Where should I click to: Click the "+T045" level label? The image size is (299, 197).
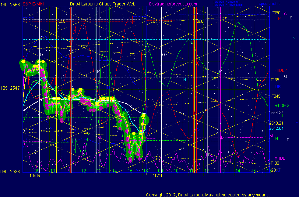point(275,96)
